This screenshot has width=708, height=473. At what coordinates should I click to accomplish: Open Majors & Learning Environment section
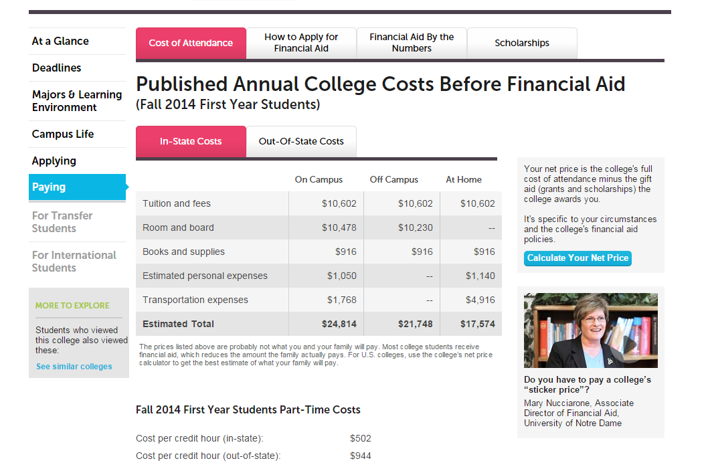point(77,101)
